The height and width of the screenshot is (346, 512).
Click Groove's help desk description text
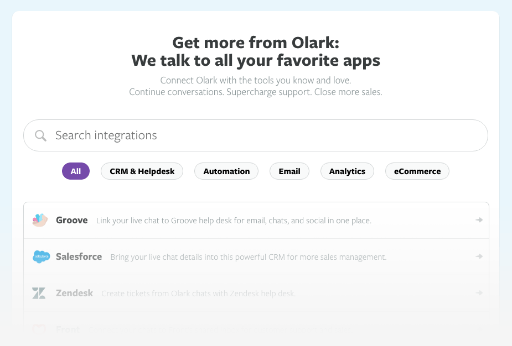234,221
